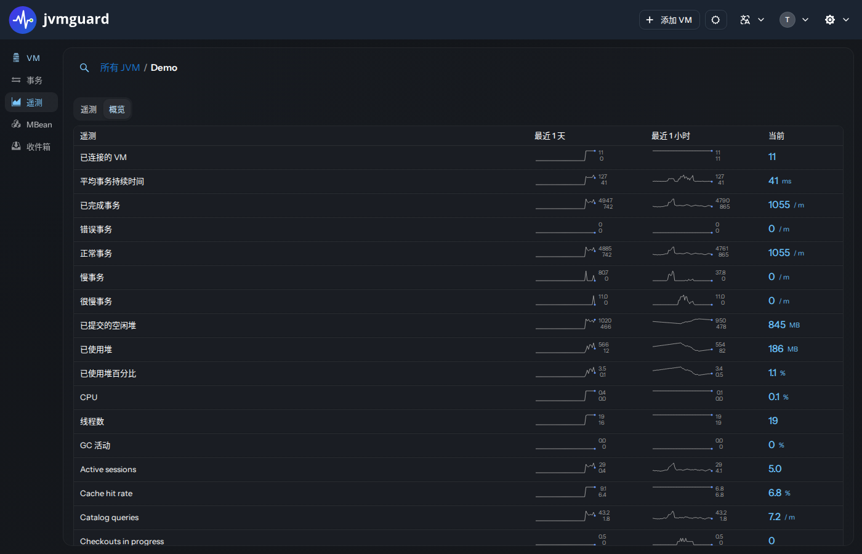Image resolution: width=862 pixels, height=554 pixels.
Task: Click the current value 41 ms
Action: [779, 181]
